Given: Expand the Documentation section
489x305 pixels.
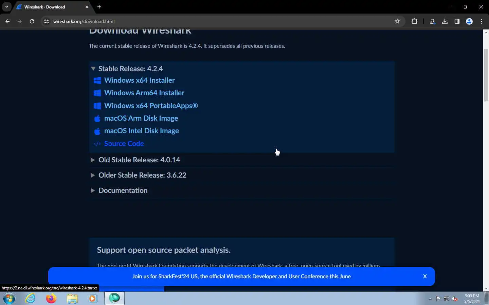Looking at the screenshot, I should point(119,190).
